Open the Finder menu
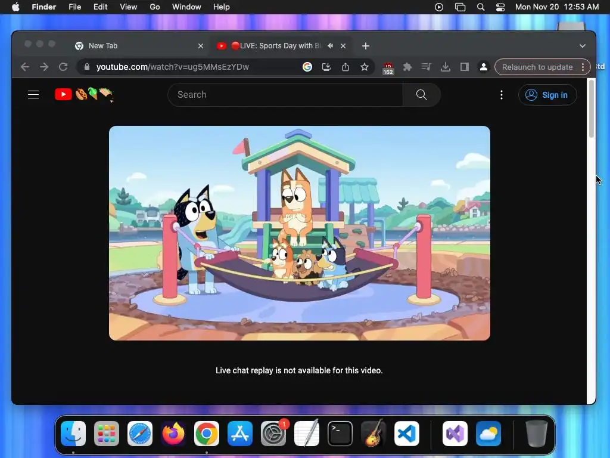 point(44,7)
